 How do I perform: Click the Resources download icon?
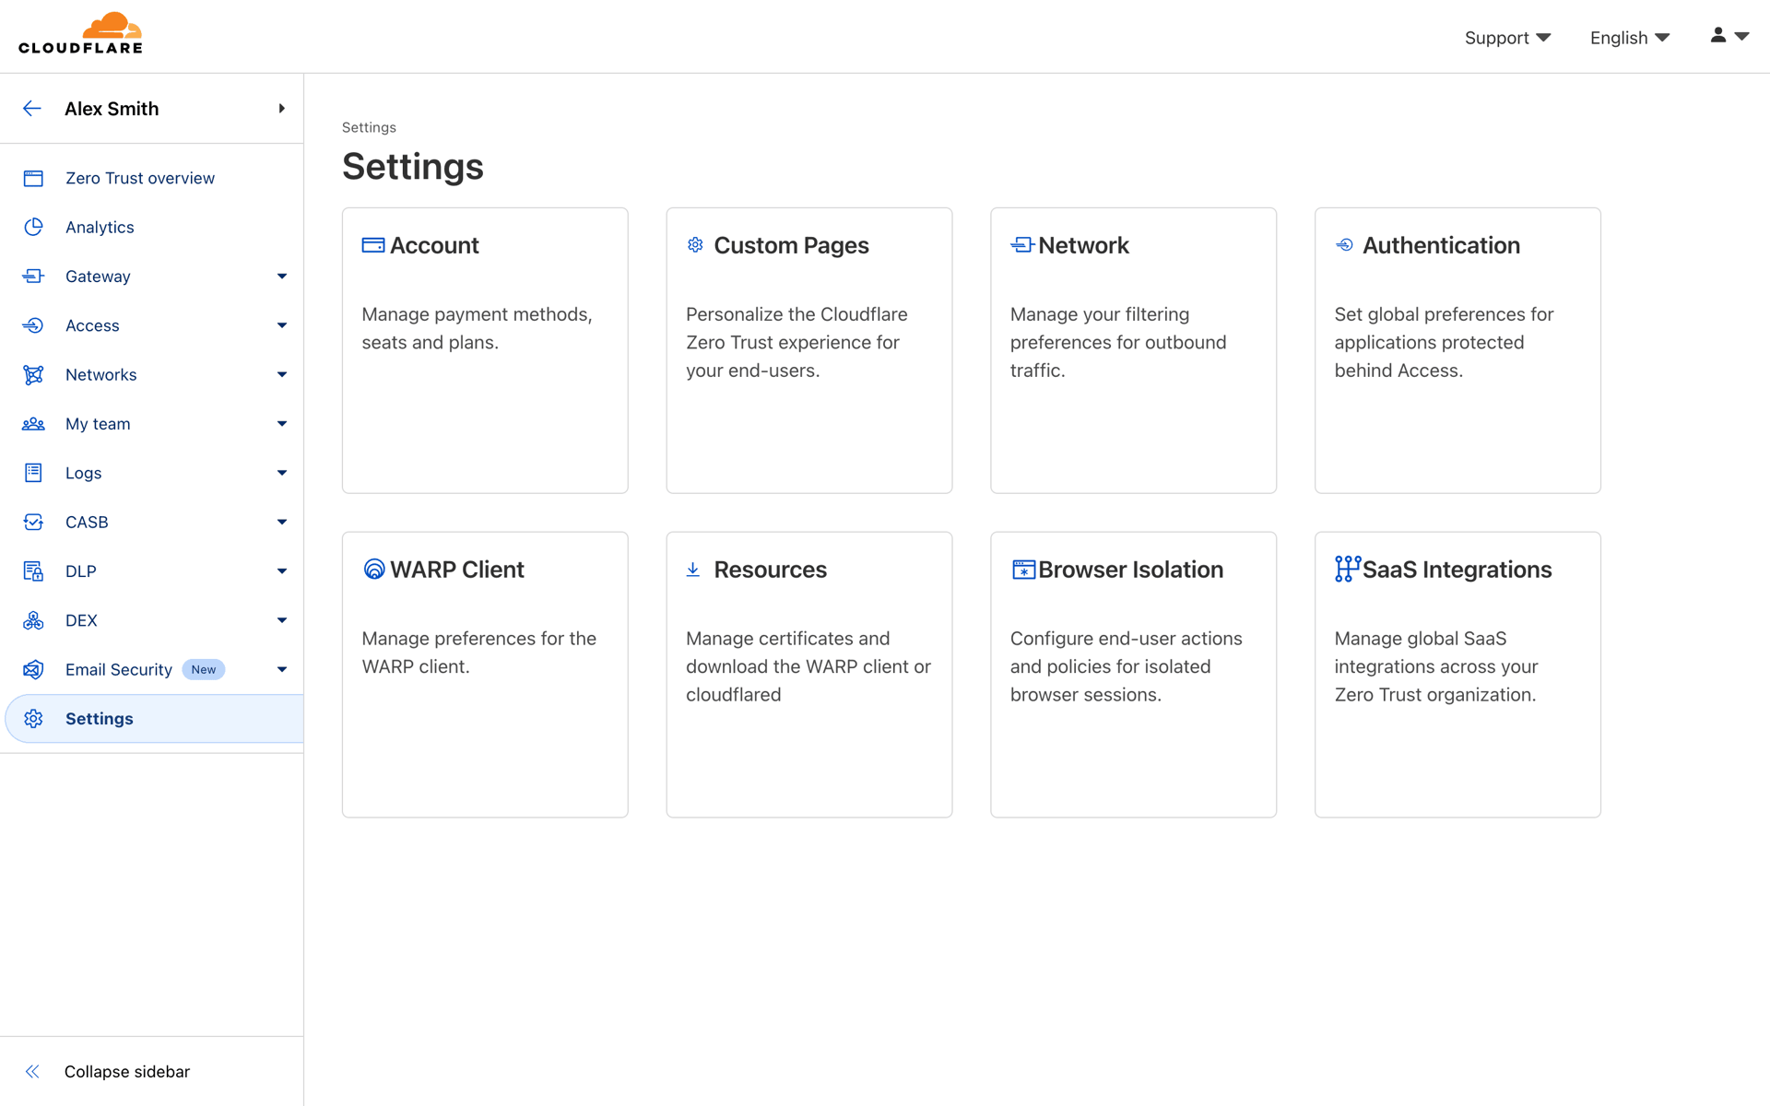[693, 570]
